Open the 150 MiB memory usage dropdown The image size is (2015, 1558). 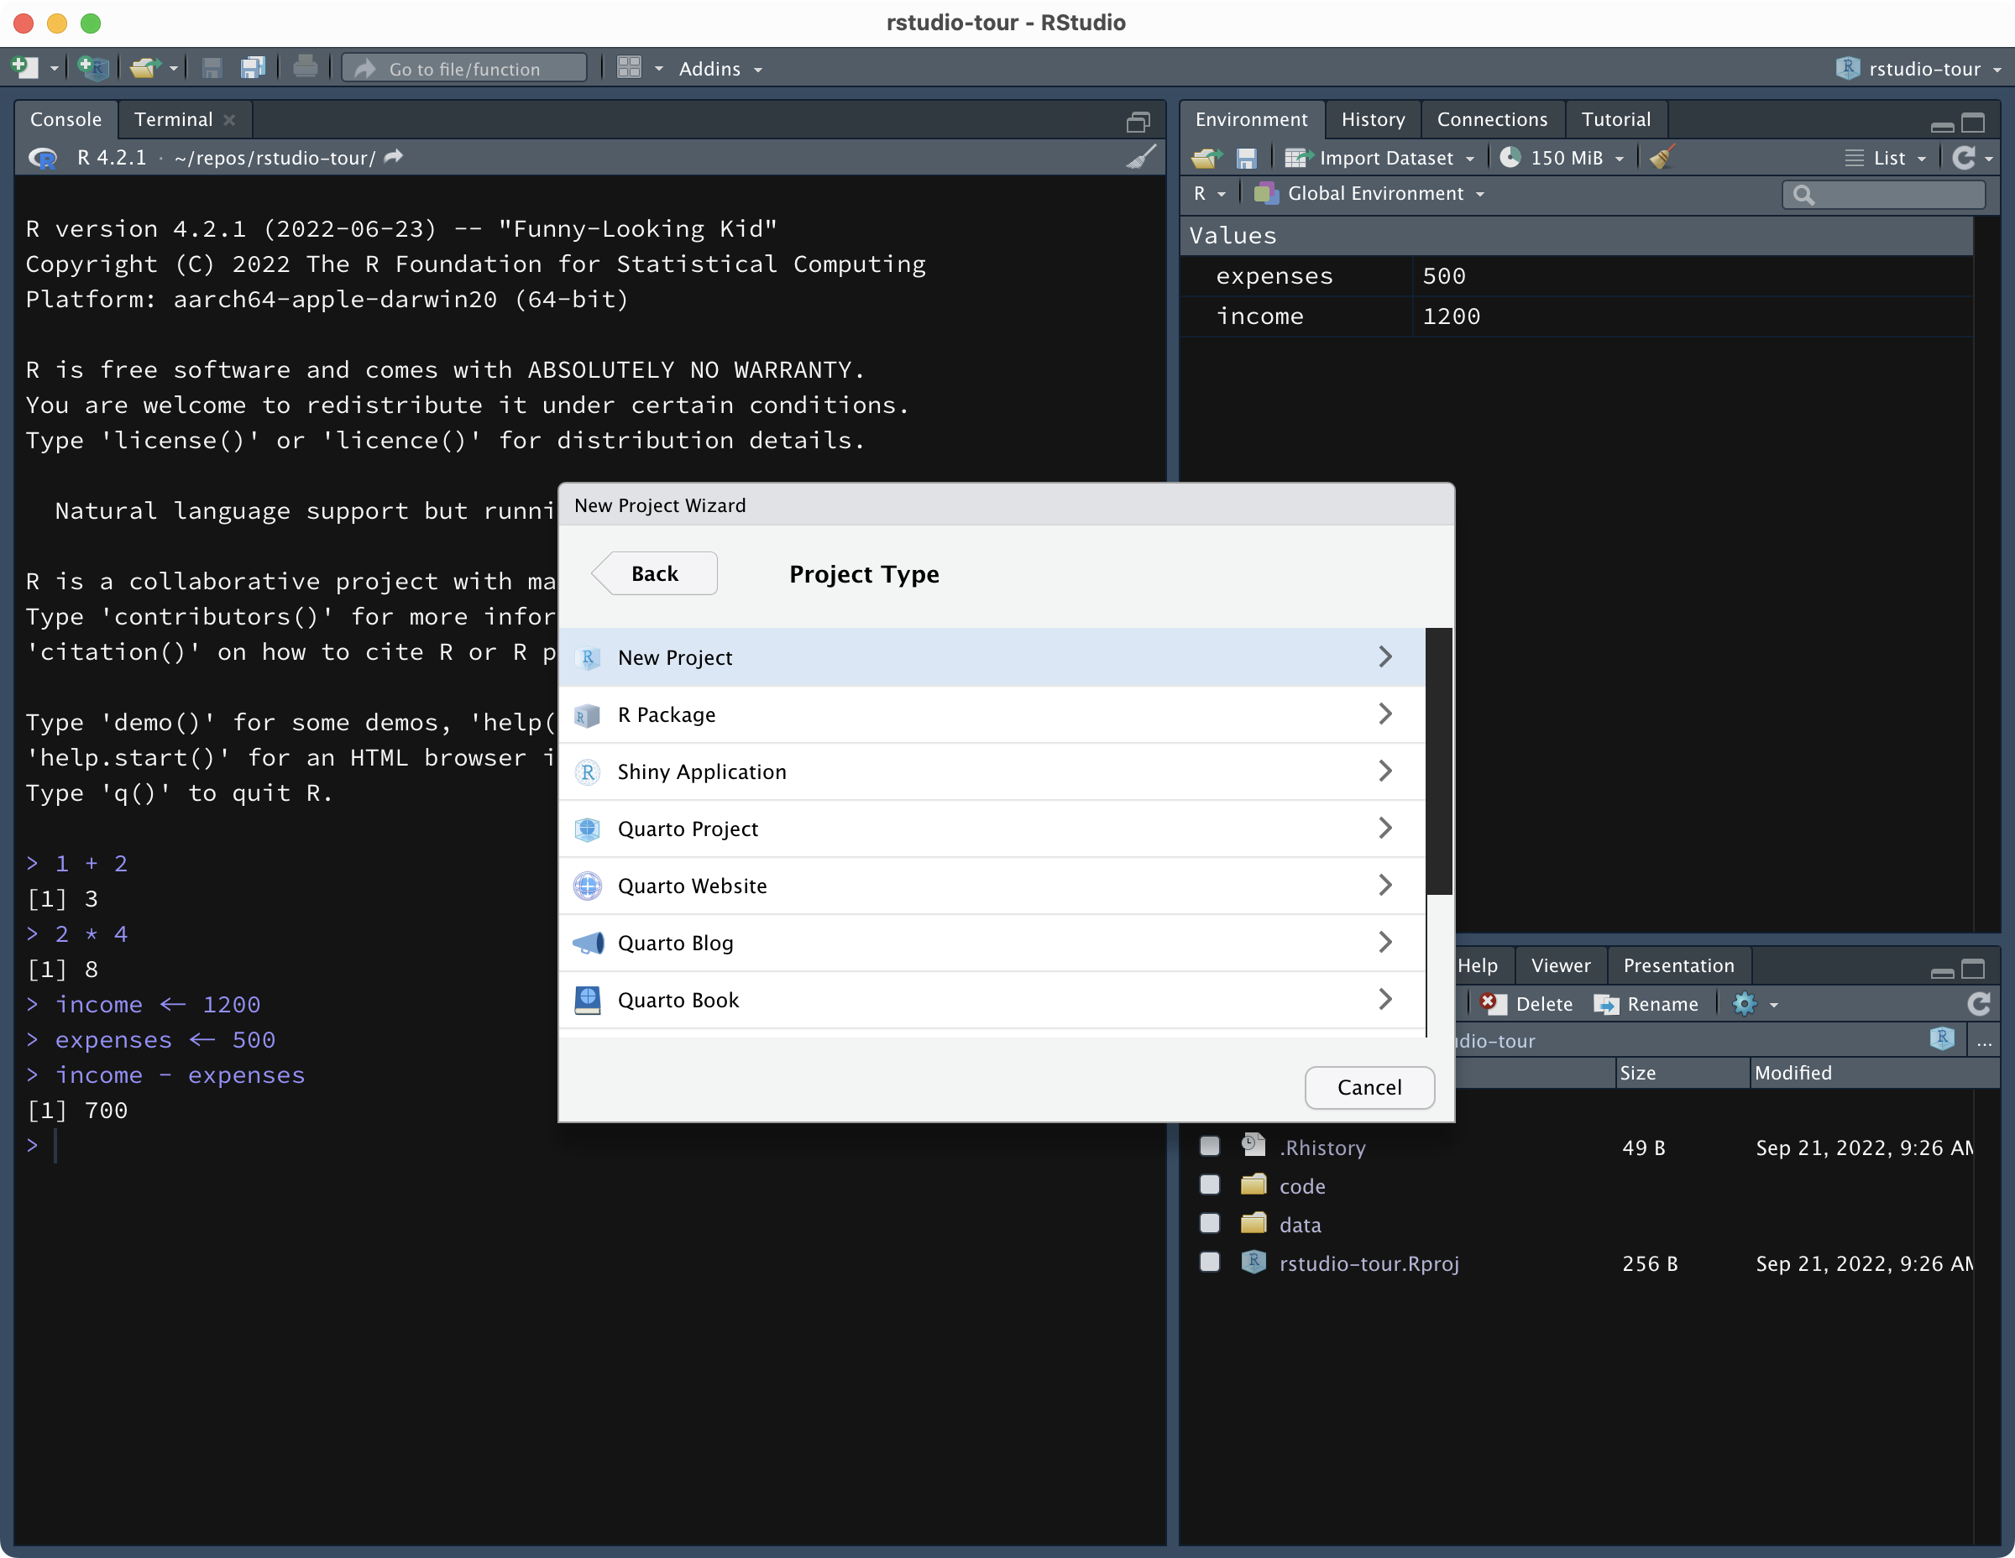[x=1561, y=158]
